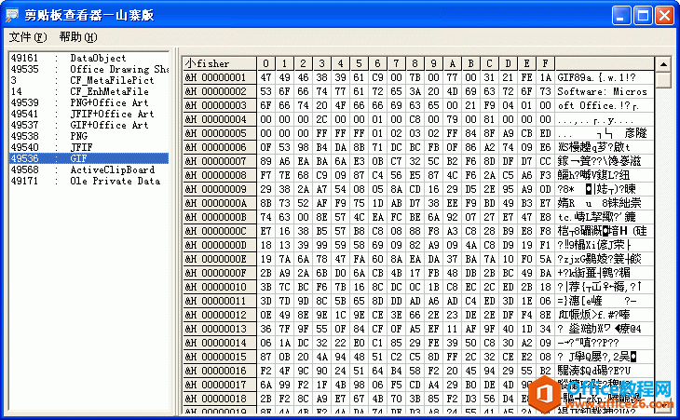The width and height of the screenshot is (680, 420).
Task: Select the CF_EnhMetaFile format entry
Action: (x=88, y=92)
